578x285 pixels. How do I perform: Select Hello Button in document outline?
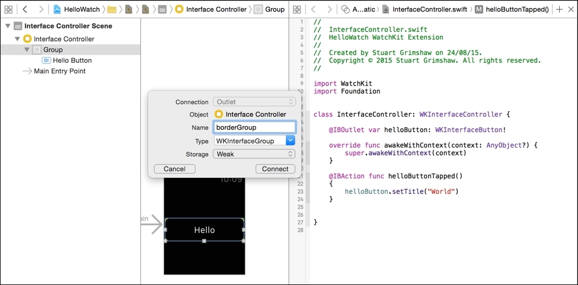72,60
